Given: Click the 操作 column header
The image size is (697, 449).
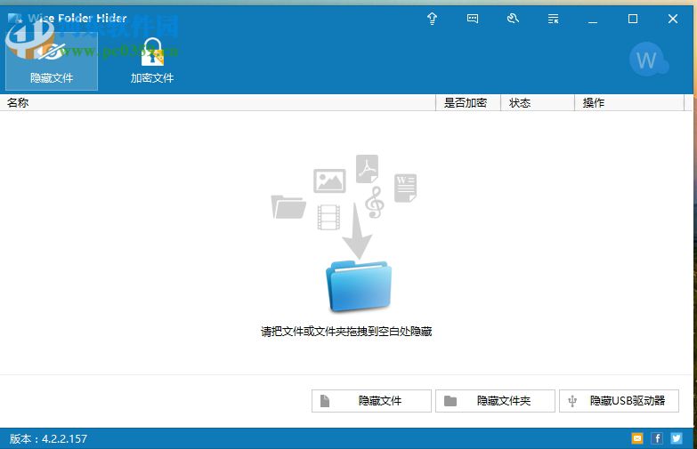Looking at the screenshot, I should [629, 102].
